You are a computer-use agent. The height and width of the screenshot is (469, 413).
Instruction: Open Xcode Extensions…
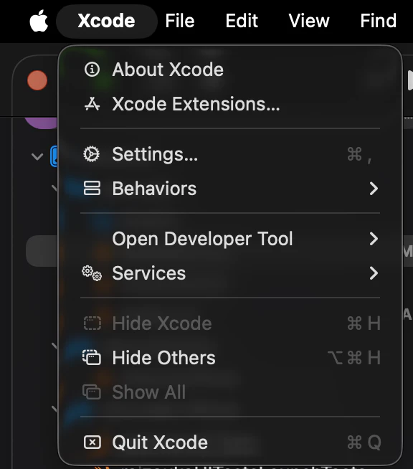[230, 104]
